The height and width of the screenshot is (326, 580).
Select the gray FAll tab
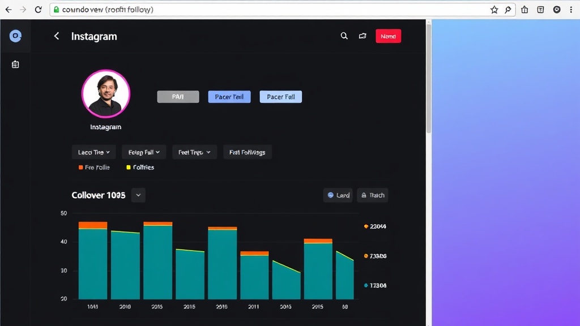(178, 97)
